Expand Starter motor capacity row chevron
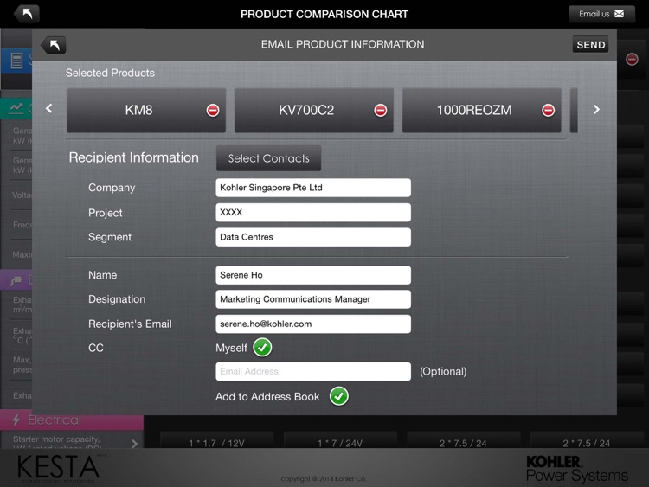Image resolution: width=649 pixels, height=487 pixels. click(134, 444)
